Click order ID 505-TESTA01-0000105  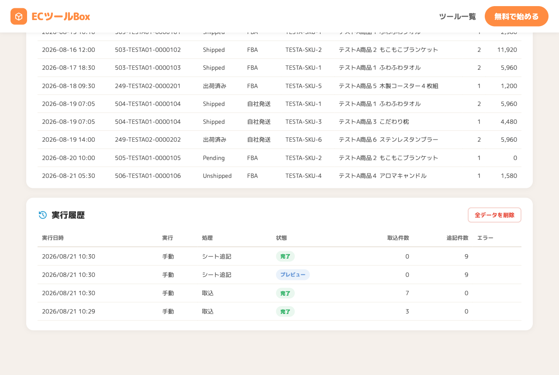click(x=148, y=158)
